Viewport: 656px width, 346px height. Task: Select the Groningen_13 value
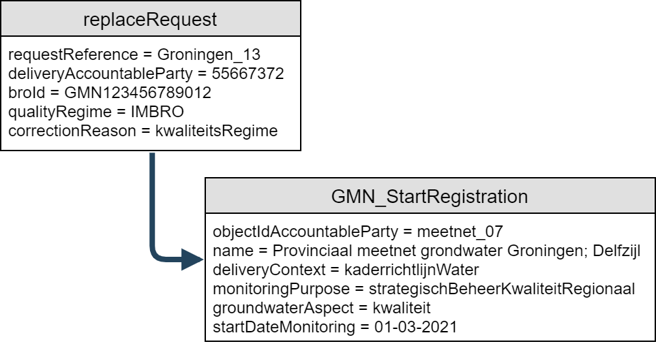(x=208, y=54)
